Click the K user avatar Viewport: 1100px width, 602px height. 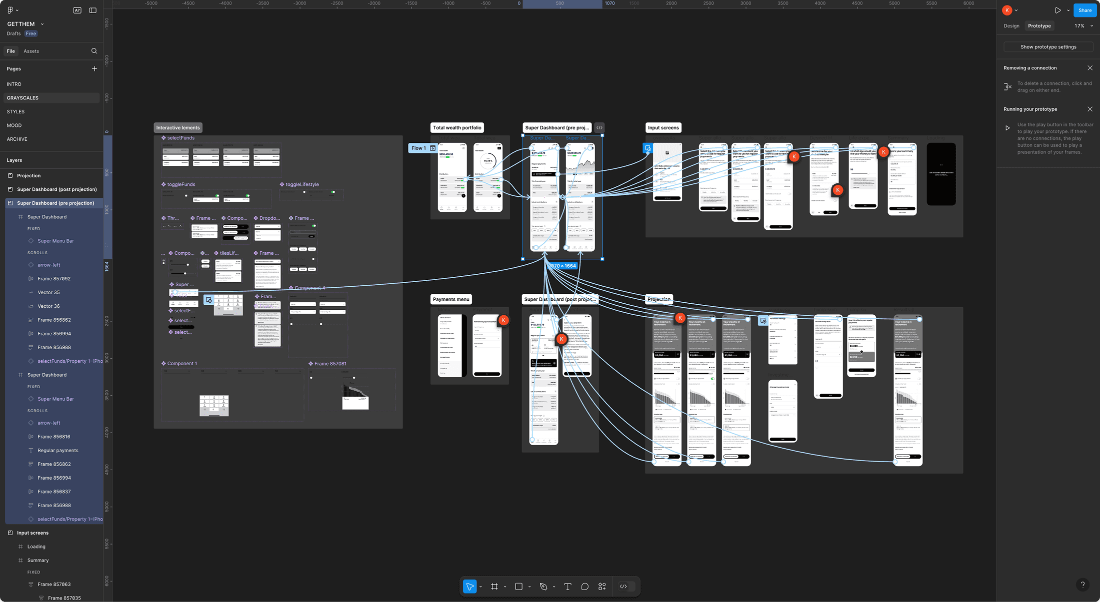coord(1007,10)
